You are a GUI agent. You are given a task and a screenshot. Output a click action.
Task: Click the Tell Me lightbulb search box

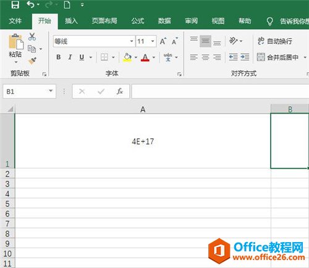click(x=287, y=21)
